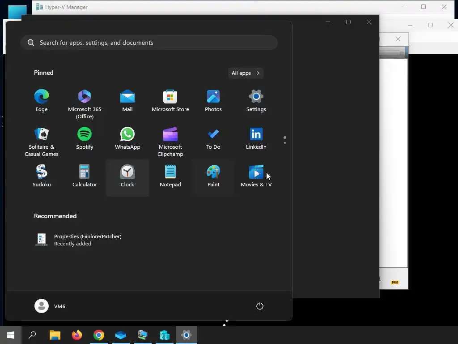Open File Explorer from taskbar

tap(55, 335)
